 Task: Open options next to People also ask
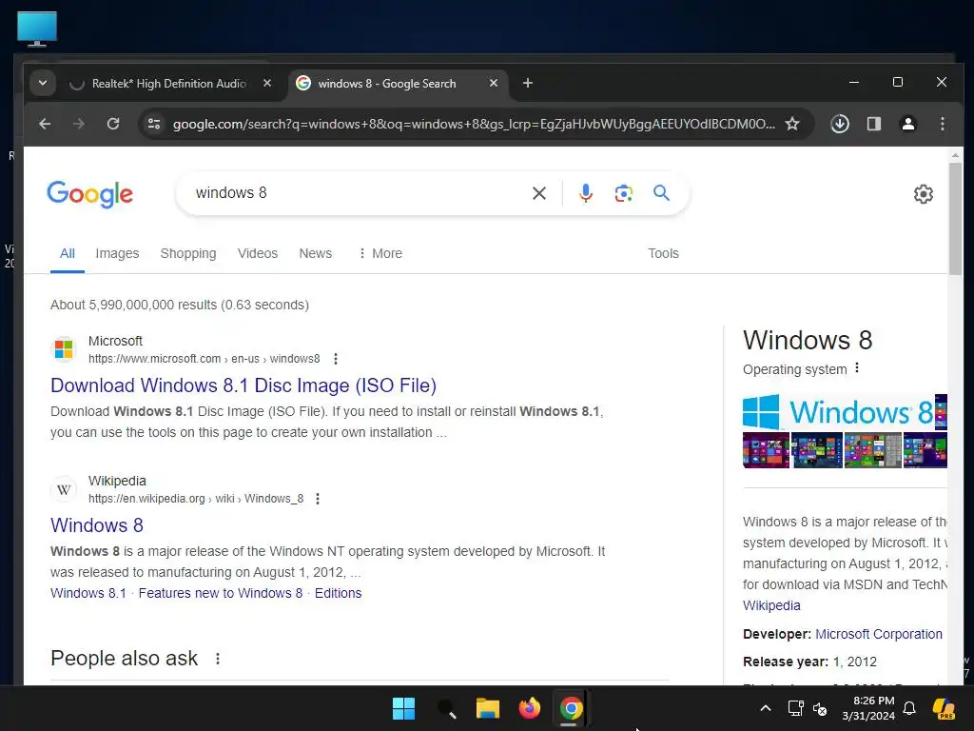pyautogui.click(x=218, y=659)
